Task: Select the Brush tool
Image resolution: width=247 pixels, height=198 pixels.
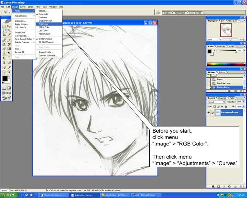Action: point(9,40)
